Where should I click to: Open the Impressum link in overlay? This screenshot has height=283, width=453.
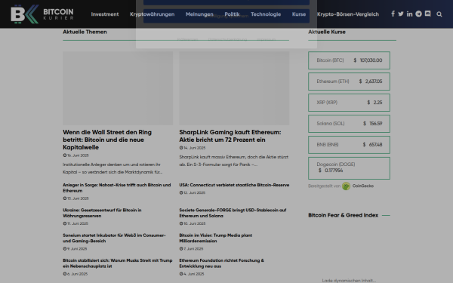(x=266, y=39)
